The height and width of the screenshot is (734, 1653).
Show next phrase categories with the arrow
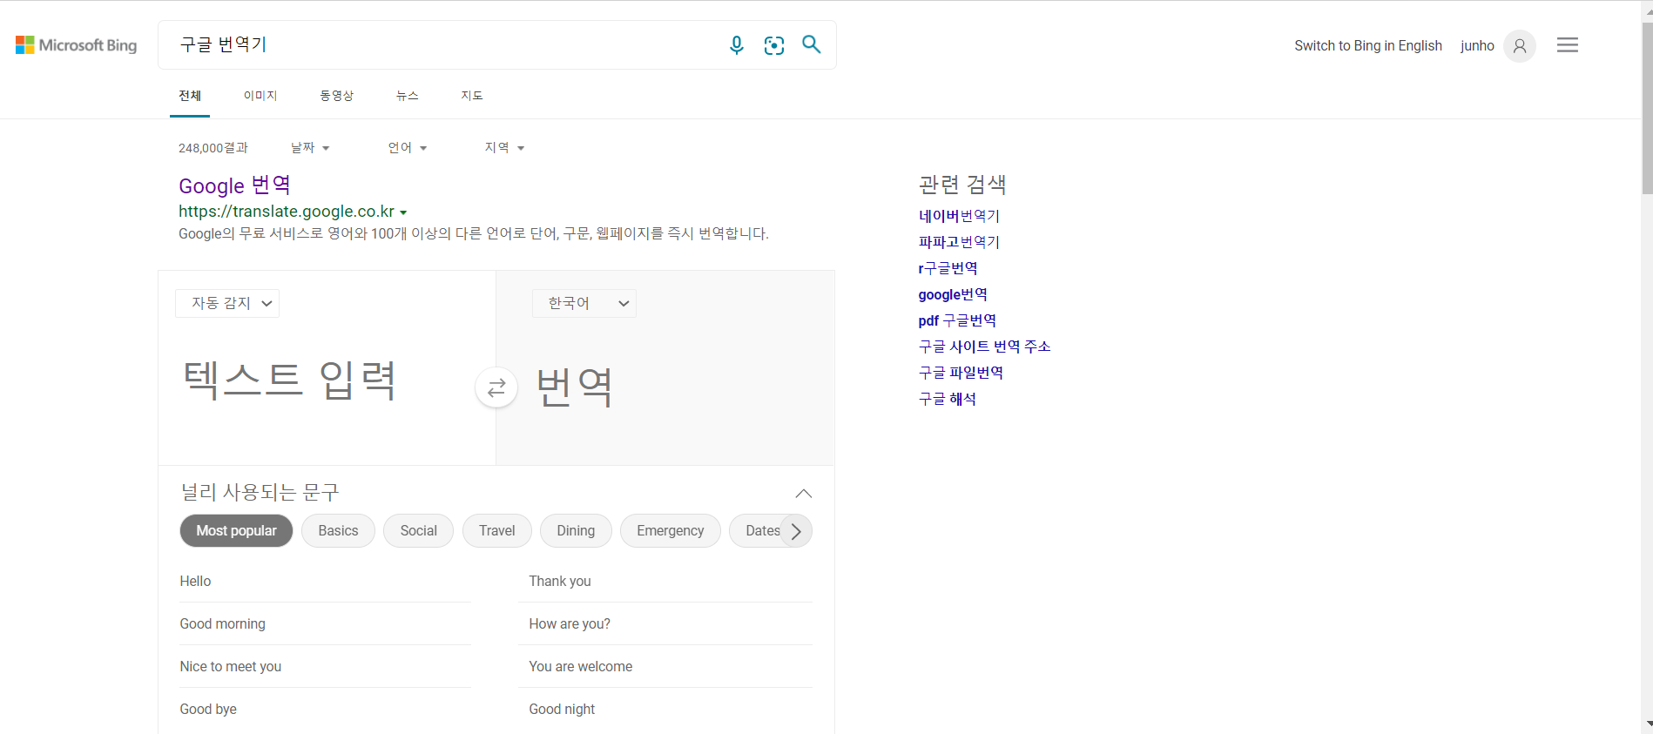(x=796, y=531)
